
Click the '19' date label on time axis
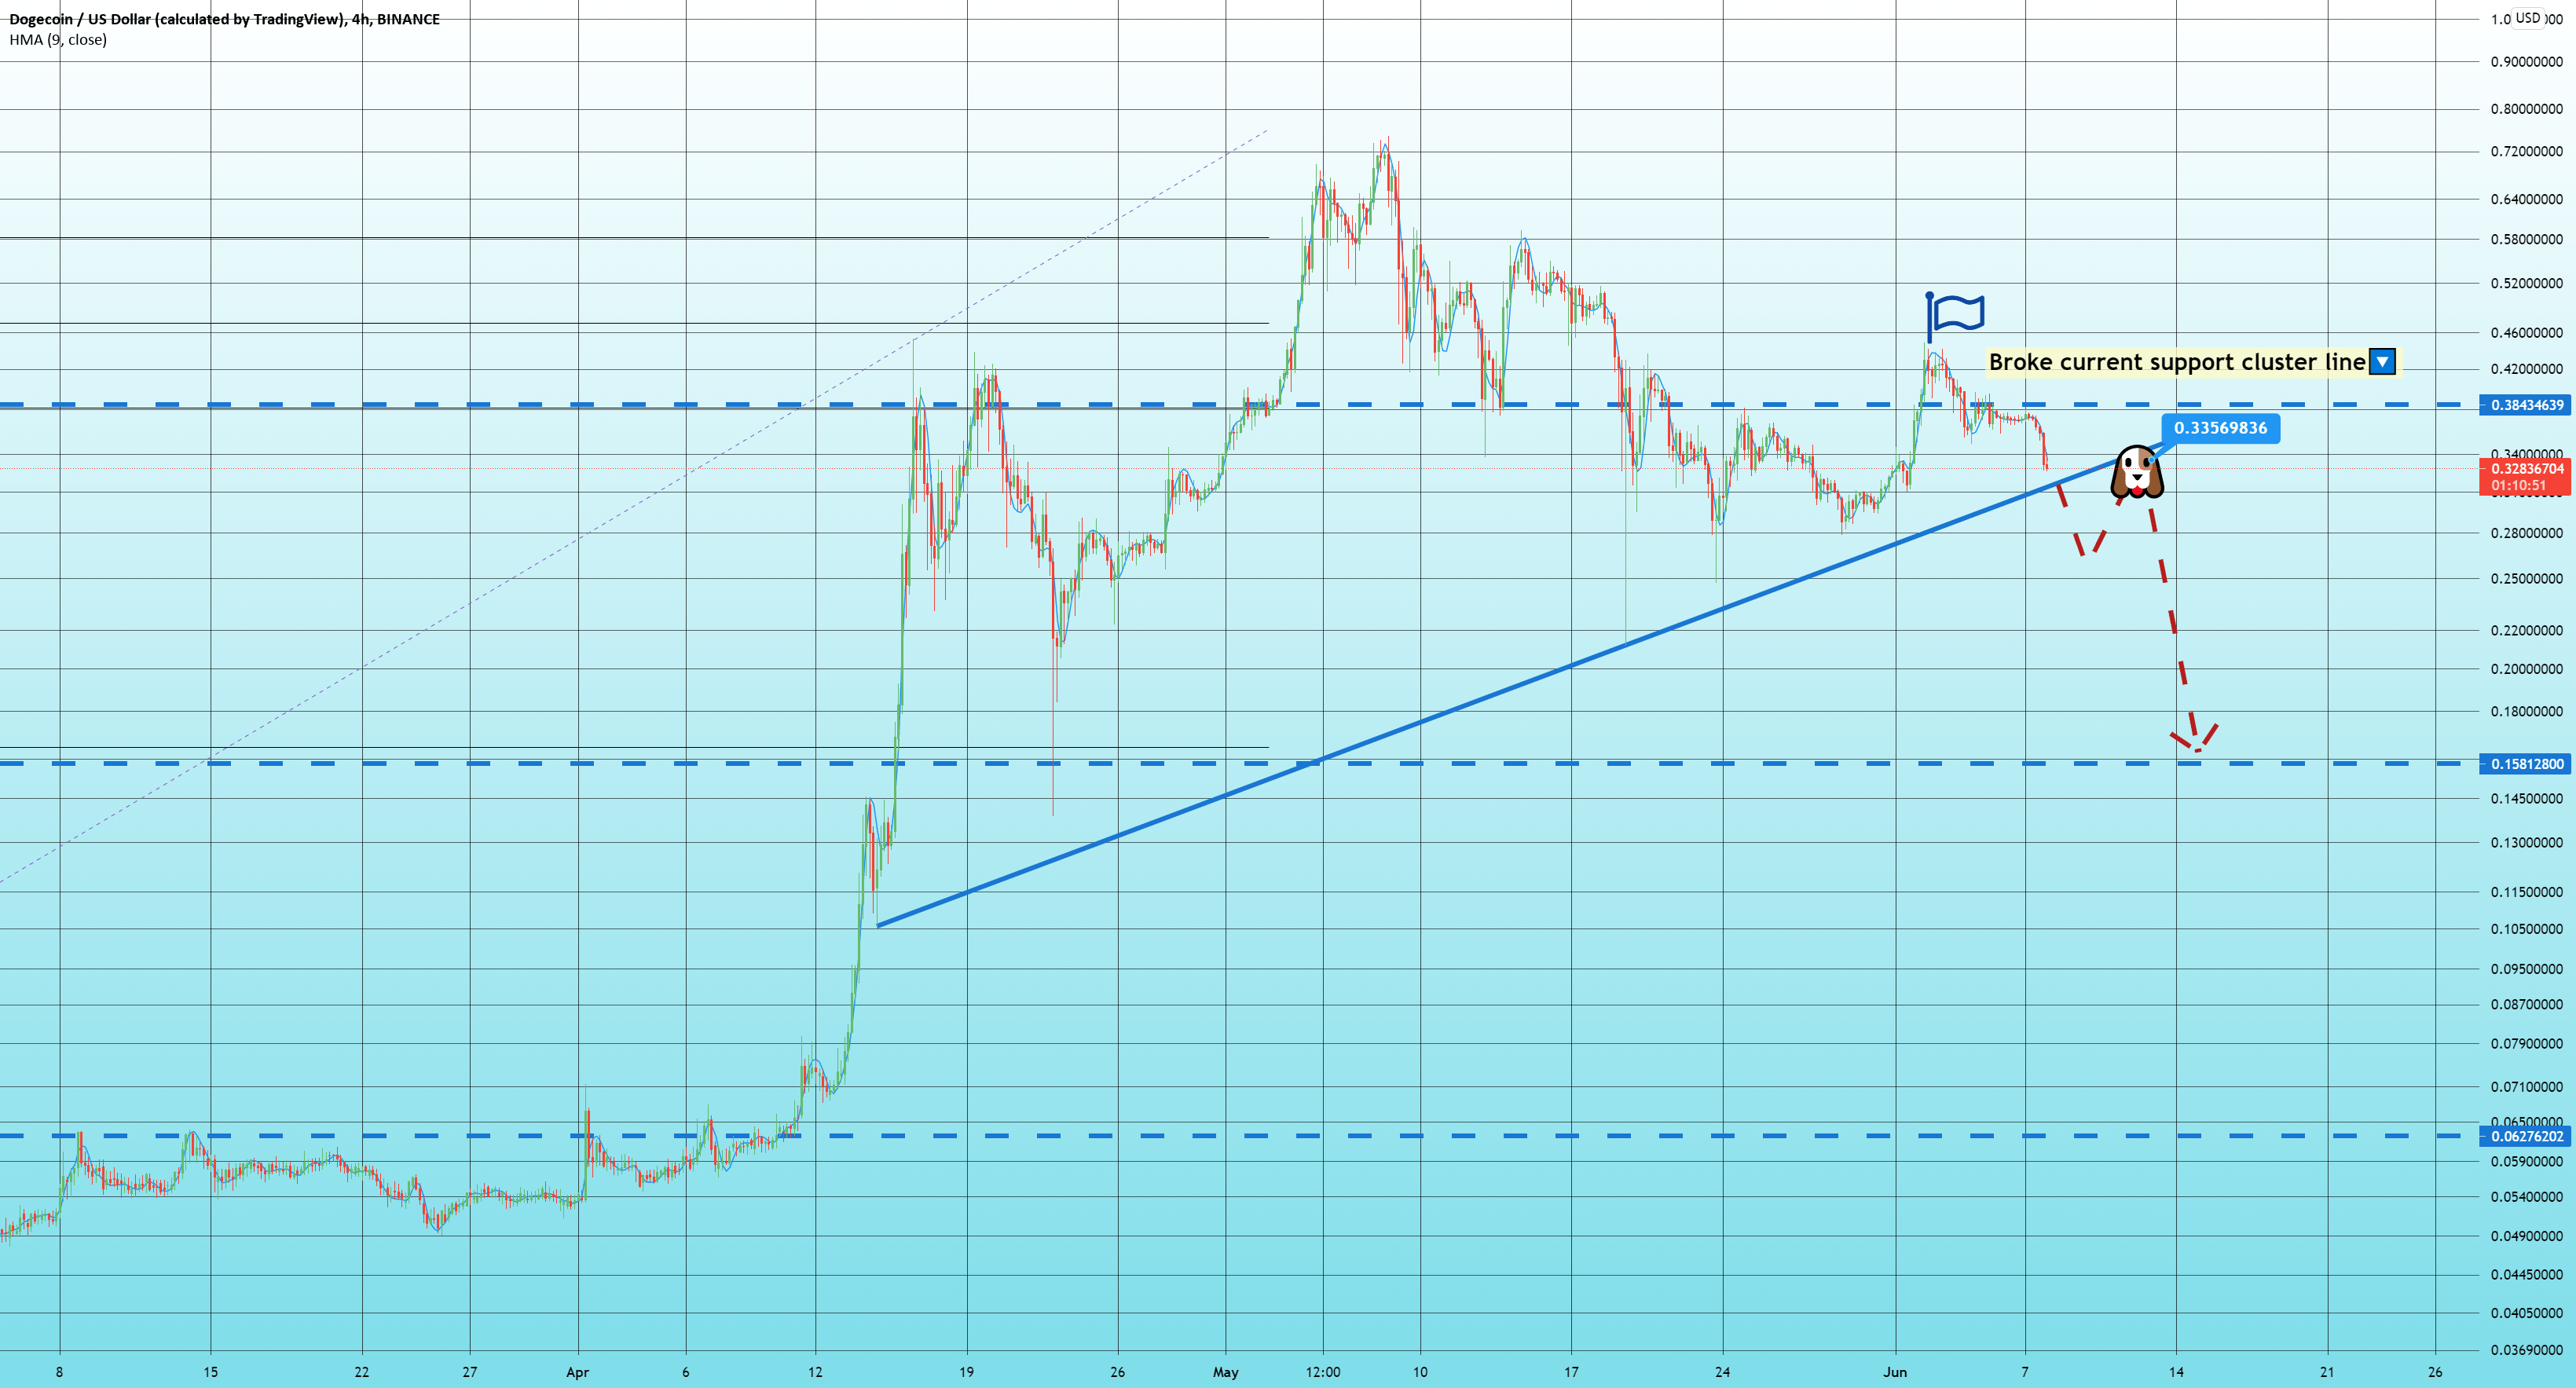point(966,1372)
